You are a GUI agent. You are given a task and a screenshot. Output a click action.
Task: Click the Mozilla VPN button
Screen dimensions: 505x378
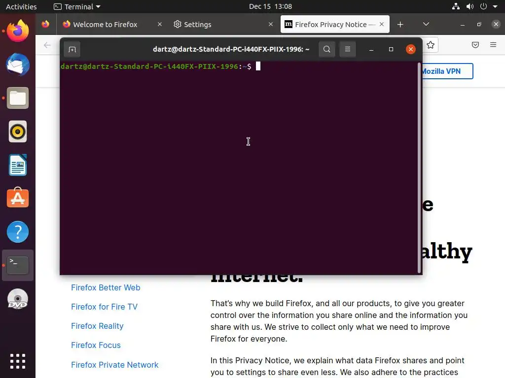point(447,71)
